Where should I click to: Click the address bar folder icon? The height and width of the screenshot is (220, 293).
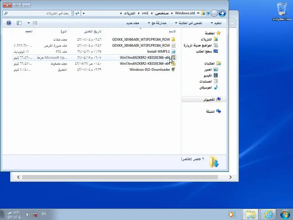click(203, 13)
